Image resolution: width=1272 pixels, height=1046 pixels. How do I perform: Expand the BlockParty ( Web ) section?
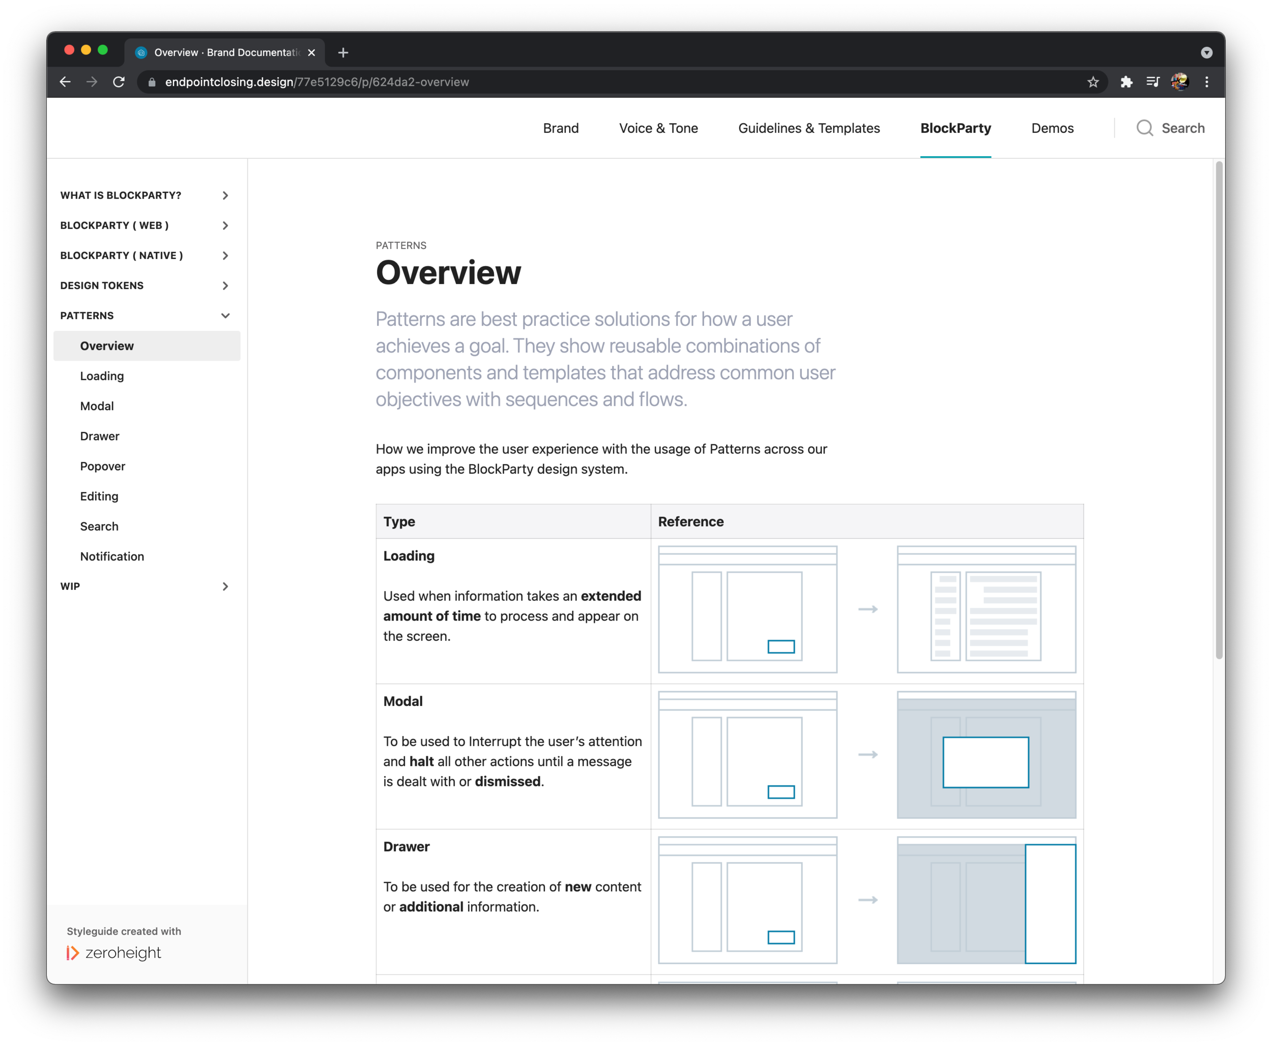pos(225,225)
